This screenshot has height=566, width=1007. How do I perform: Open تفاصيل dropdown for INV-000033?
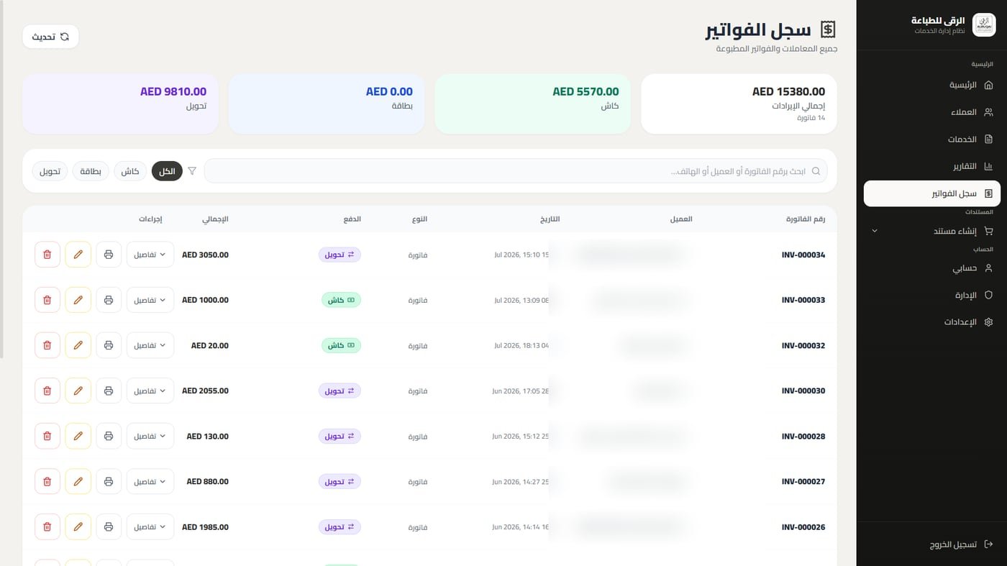(x=150, y=300)
